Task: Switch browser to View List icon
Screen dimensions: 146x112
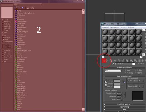Action: 15,8
